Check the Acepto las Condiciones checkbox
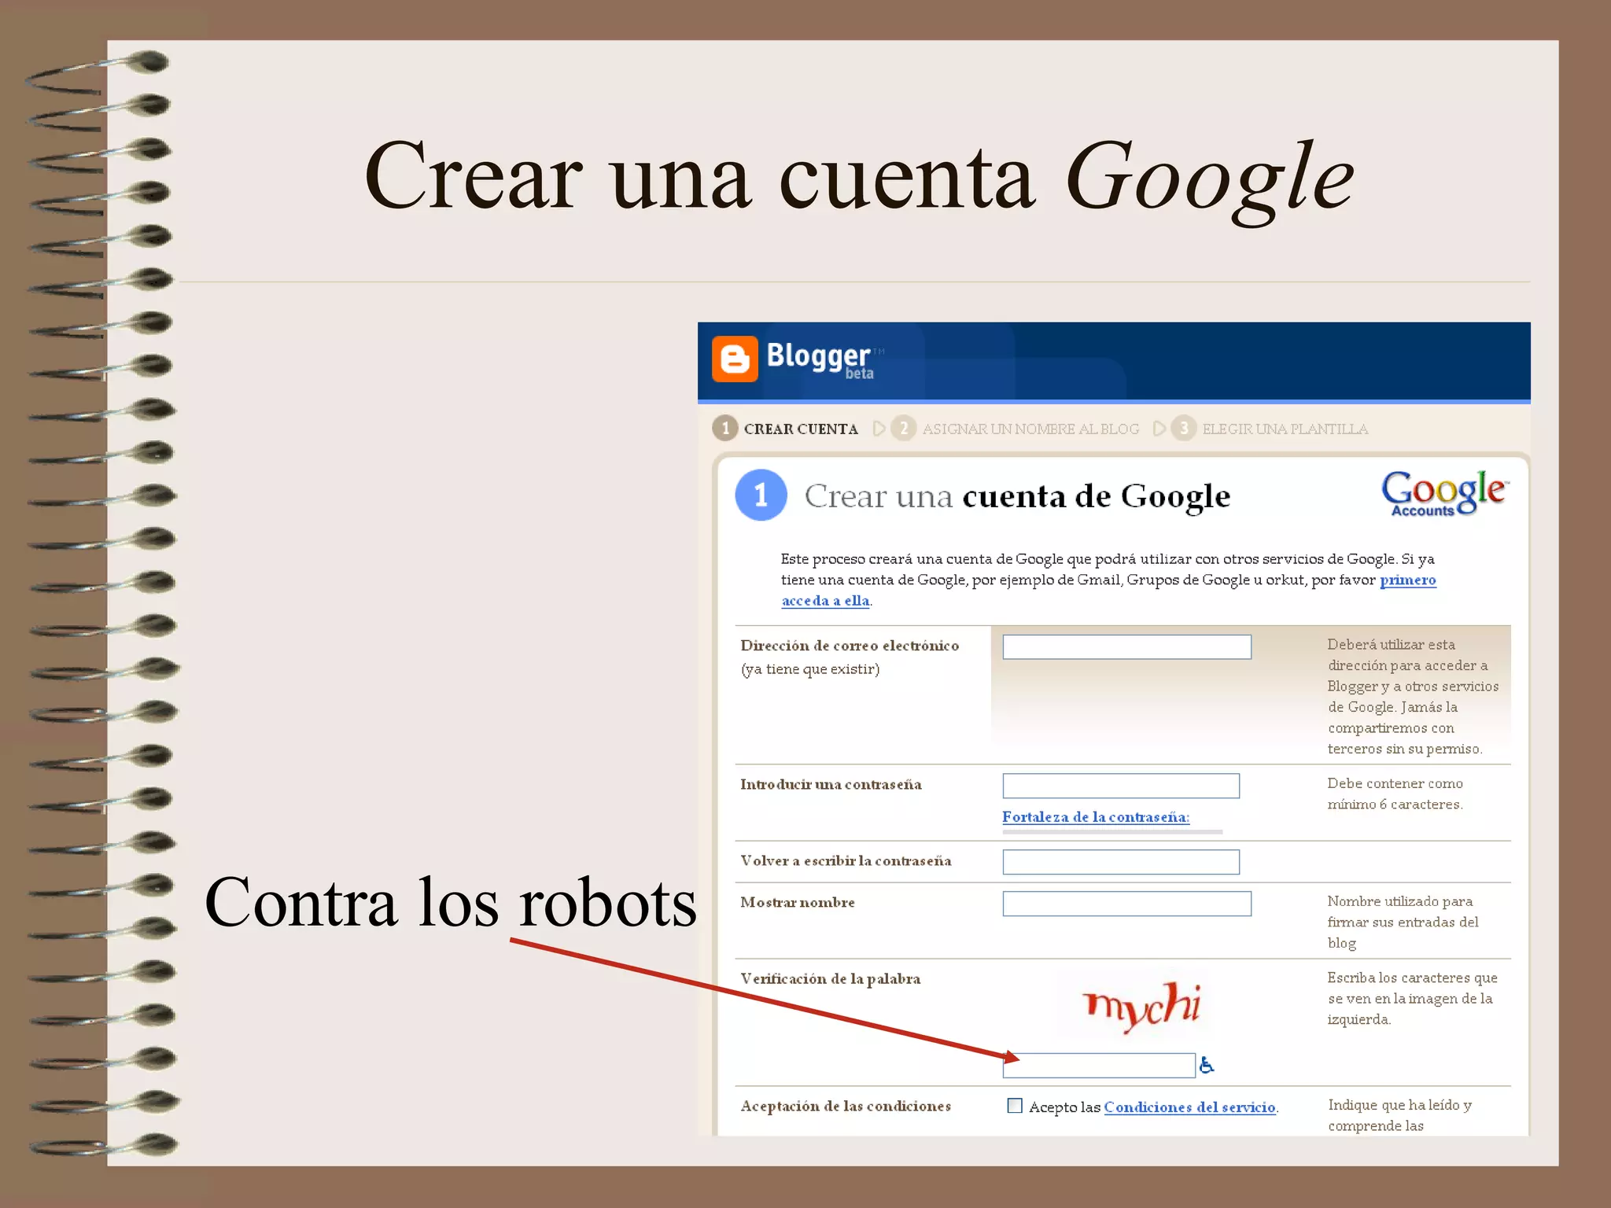Viewport: 1611px width, 1208px height. point(1015,1106)
